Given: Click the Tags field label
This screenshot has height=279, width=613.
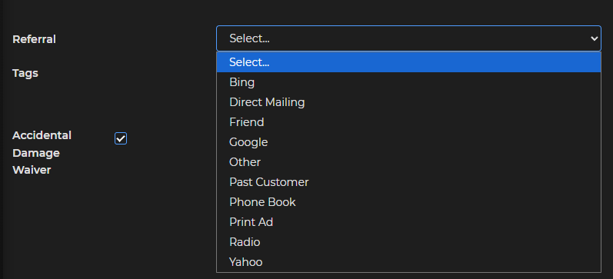Looking at the screenshot, I should [25, 73].
